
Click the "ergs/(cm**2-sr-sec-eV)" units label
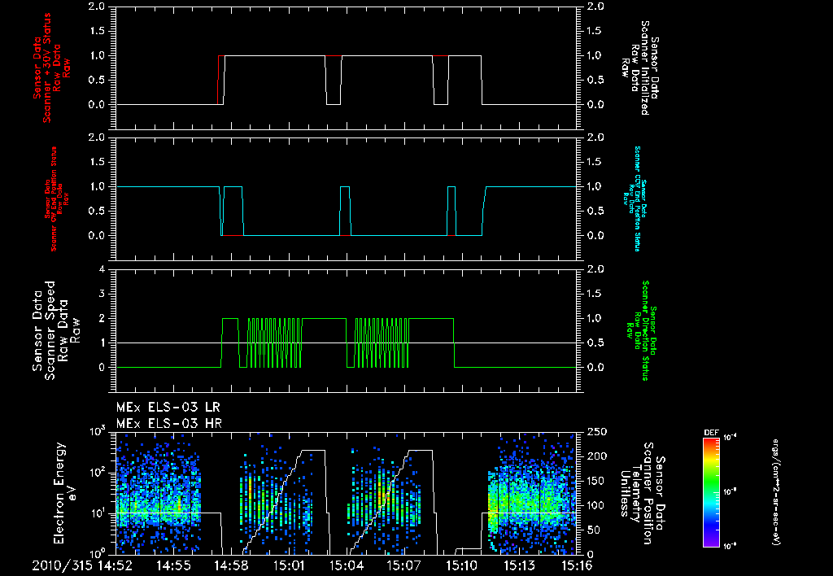[775, 491]
